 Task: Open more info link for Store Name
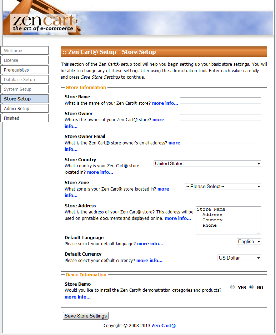(165, 103)
